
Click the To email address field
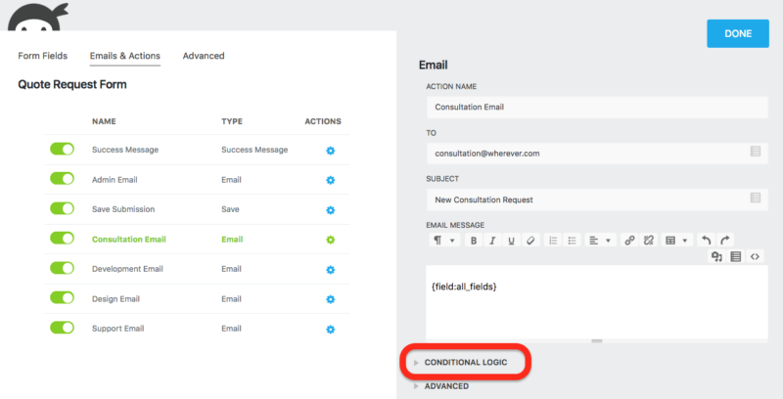tap(597, 154)
